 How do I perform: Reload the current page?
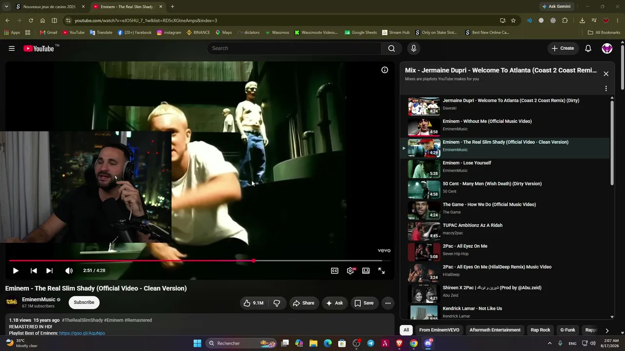pos(31,20)
